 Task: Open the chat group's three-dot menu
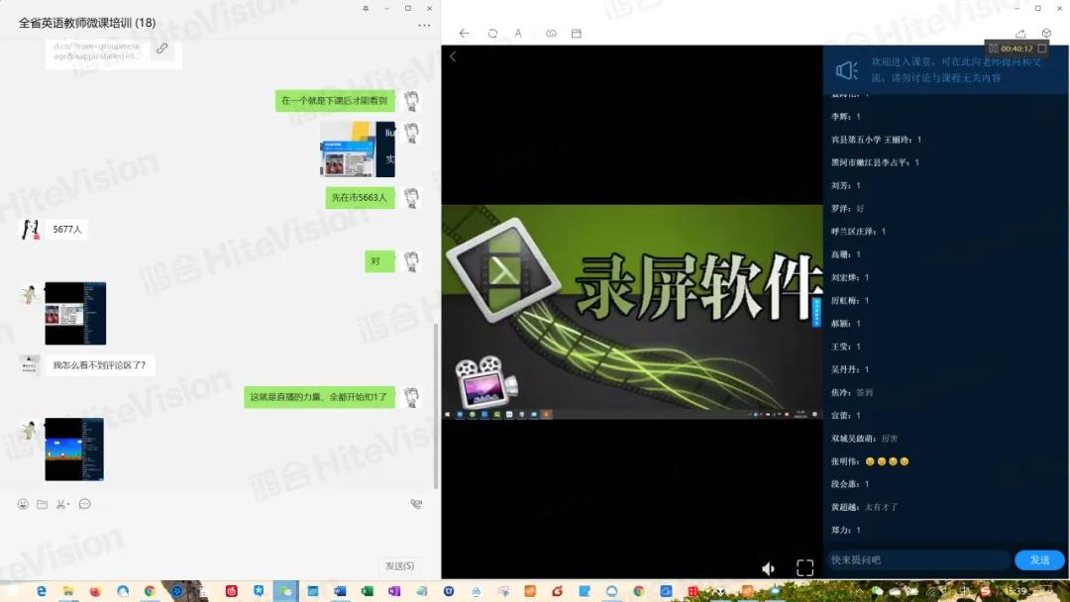coord(424,25)
